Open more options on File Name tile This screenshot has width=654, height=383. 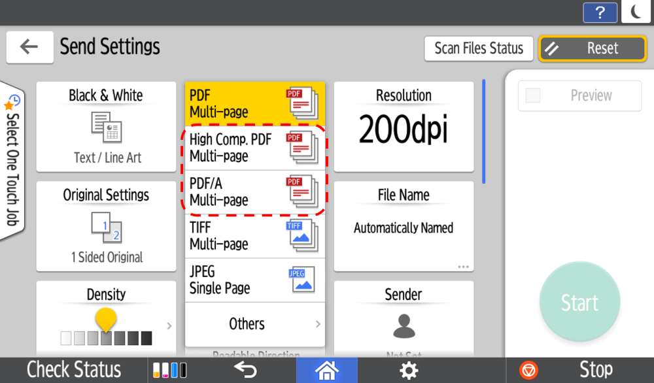463,267
